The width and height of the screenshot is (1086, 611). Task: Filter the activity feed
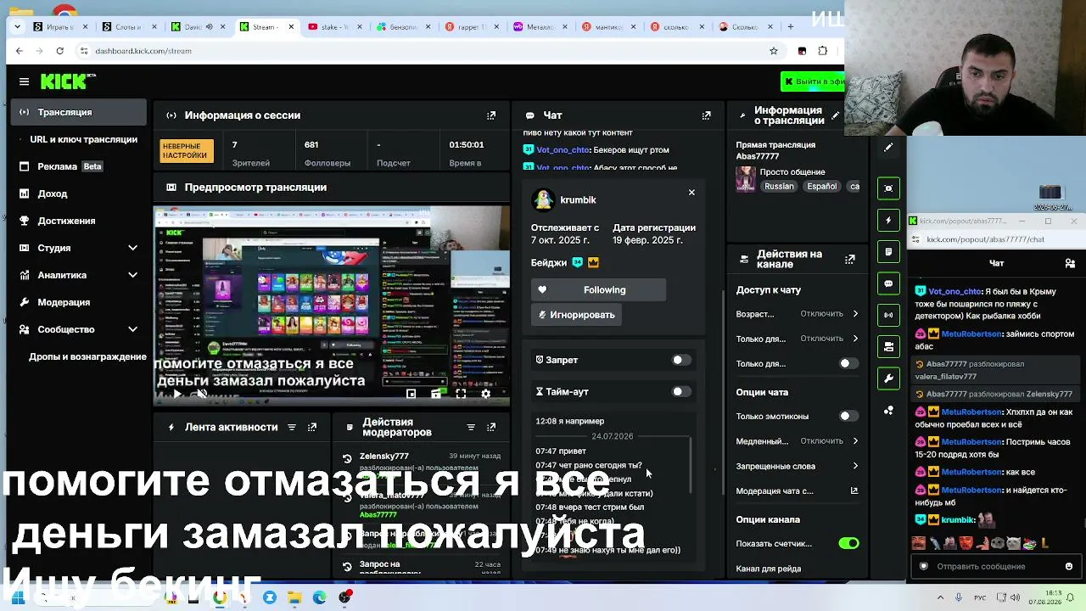click(x=292, y=427)
